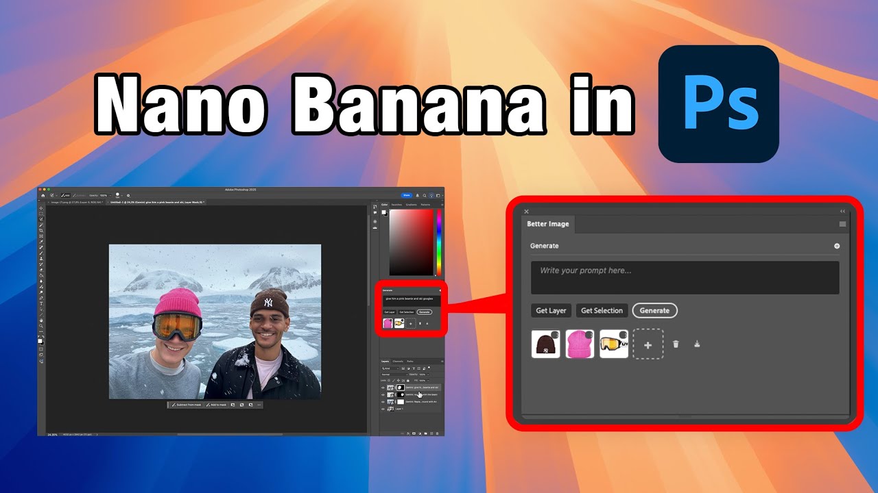Select the Type tool (T) in toolbar

pyautogui.click(x=41, y=303)
